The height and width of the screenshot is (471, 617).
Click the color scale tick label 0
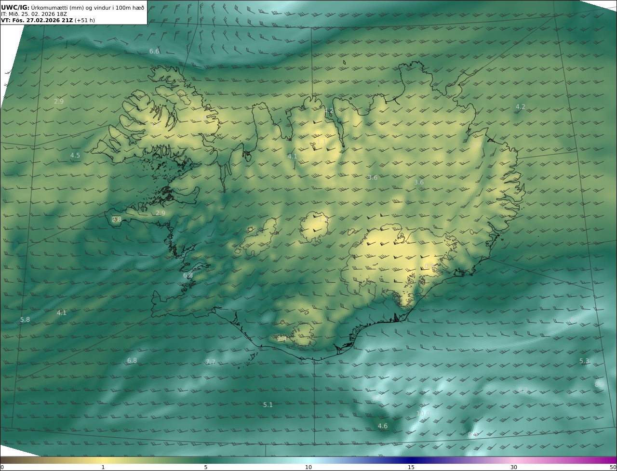click(2, 467)
